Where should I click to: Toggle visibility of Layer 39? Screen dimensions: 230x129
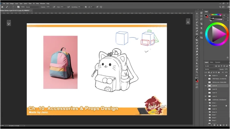(x=206, y=86)
